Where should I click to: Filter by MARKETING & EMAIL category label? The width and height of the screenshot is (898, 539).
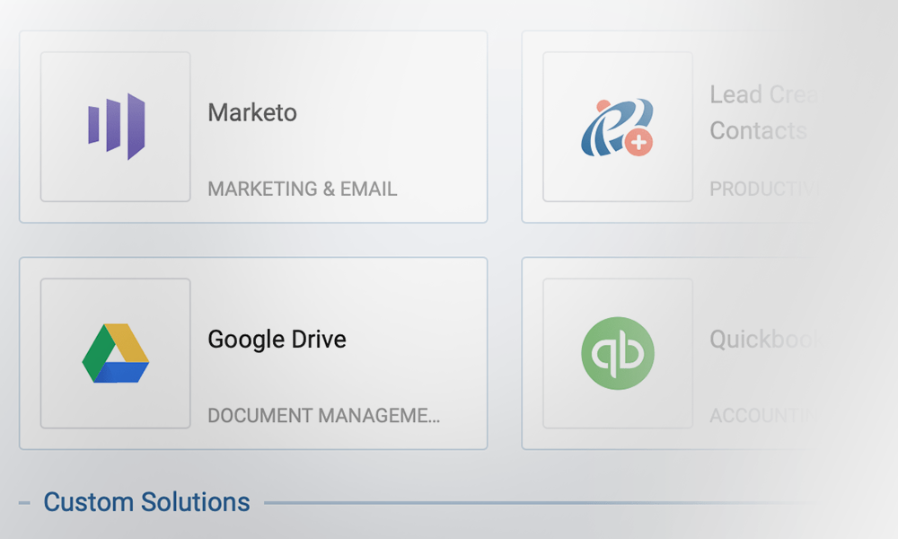302,190
